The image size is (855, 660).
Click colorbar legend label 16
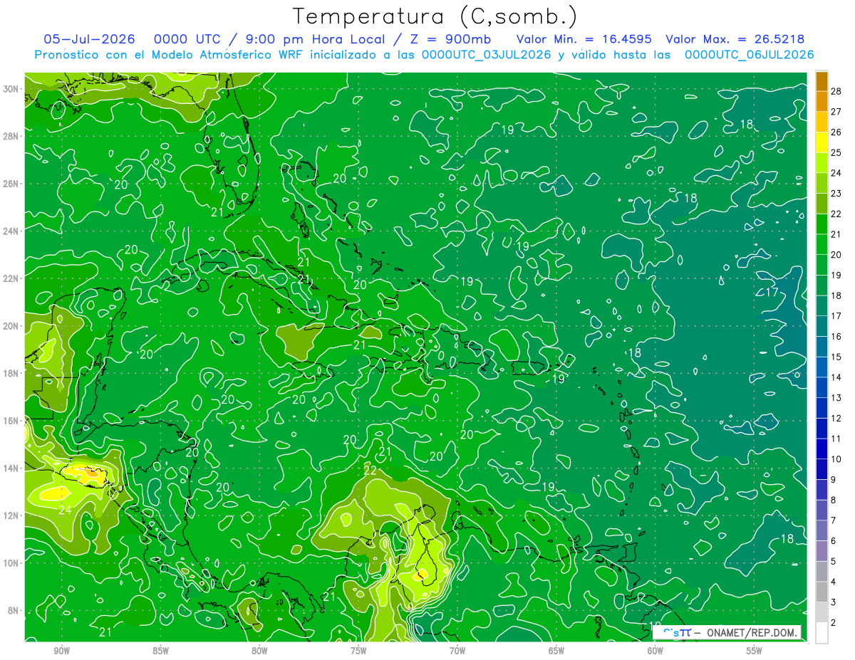tap(836, 337)
